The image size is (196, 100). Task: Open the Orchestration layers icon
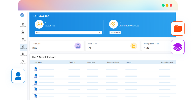[x=23, y=54]
